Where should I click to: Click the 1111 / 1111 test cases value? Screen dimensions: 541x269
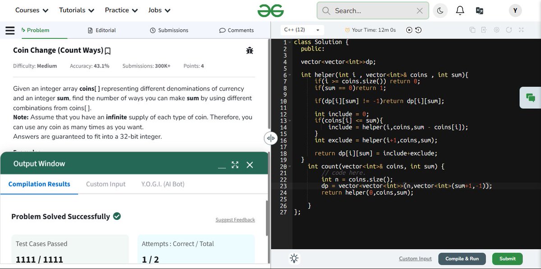click(39, 260)
